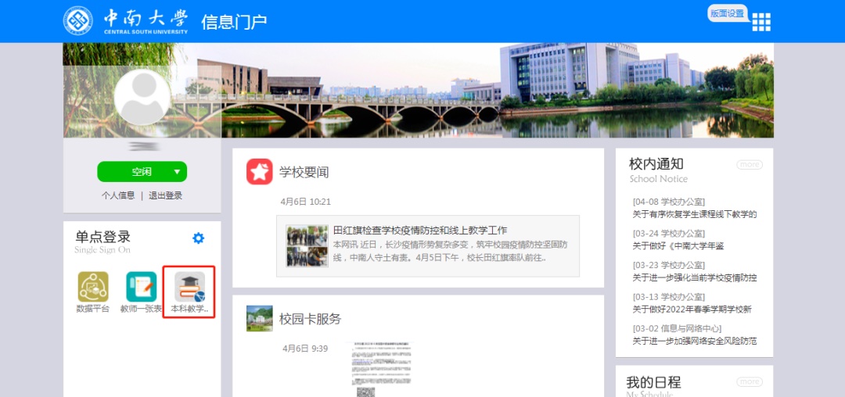Open Single Sign On settings gear
Image resolution: width=845 pixels, height=397 pixels.
(x=199, y=238)
